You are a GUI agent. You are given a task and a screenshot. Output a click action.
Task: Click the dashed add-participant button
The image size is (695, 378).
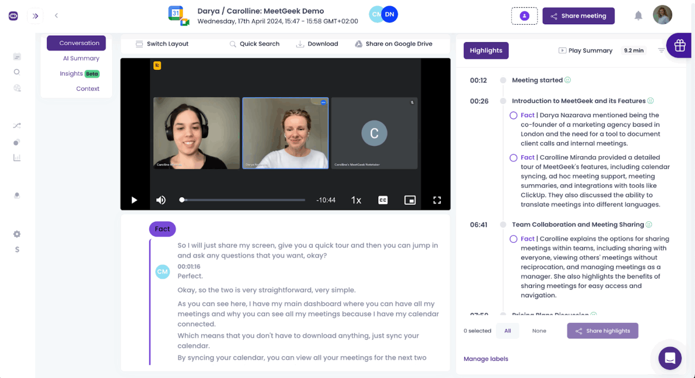(524, 16)
